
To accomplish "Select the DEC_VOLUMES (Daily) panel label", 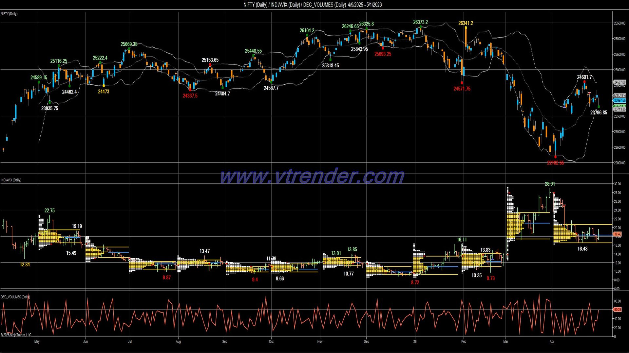I will 15,297.
